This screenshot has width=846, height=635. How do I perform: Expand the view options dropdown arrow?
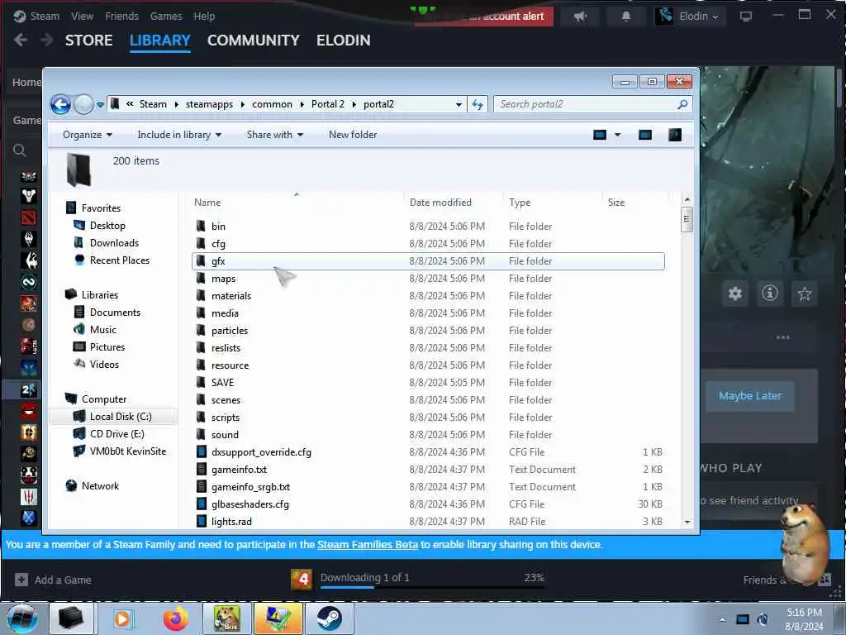pos(618,135)
